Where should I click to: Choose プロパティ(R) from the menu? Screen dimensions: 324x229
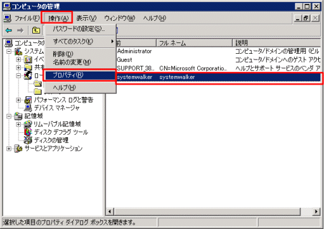click(81, 75)
